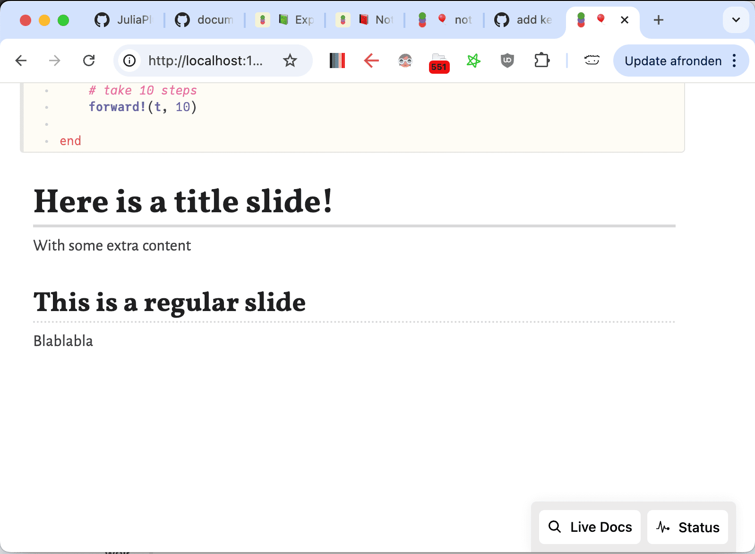Bookmark this page with the star icon
This screenshot has height=554, width=755.
click(x=290, y=61)
